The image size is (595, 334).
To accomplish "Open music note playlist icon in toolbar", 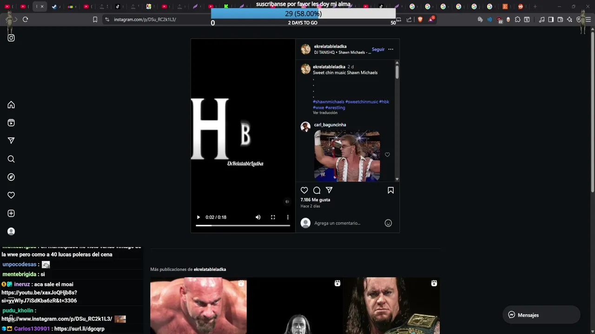I will tap(542, 19).
